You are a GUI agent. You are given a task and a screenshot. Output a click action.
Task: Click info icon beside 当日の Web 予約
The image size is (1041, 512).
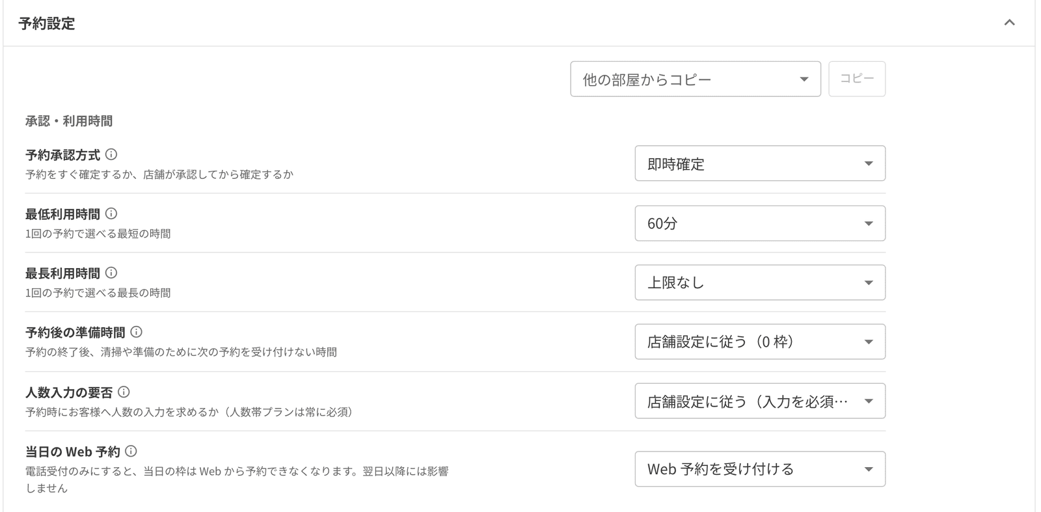tap(131, 451)
